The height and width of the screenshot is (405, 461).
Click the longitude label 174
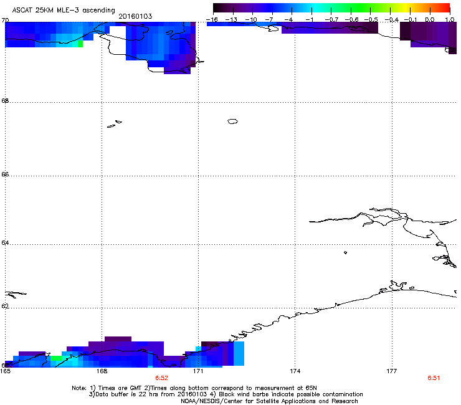coord(295,371)
